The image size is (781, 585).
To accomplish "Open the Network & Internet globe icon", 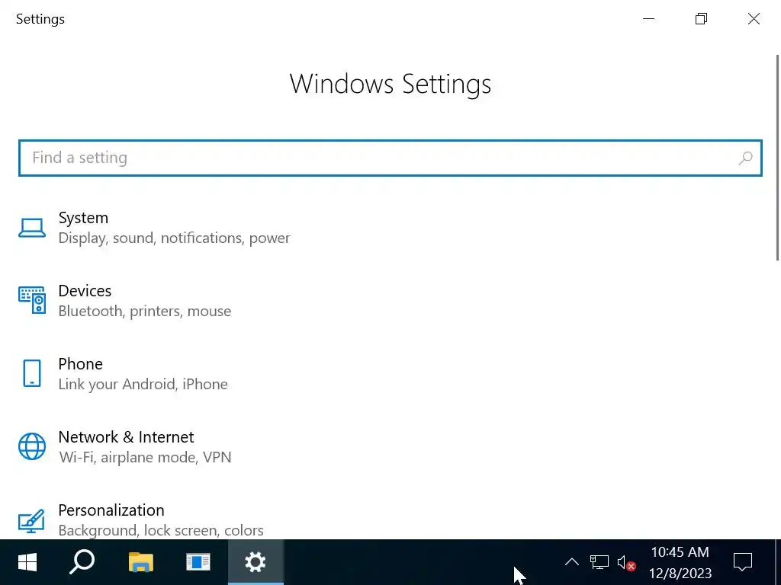I will click(x=32, y=446).
